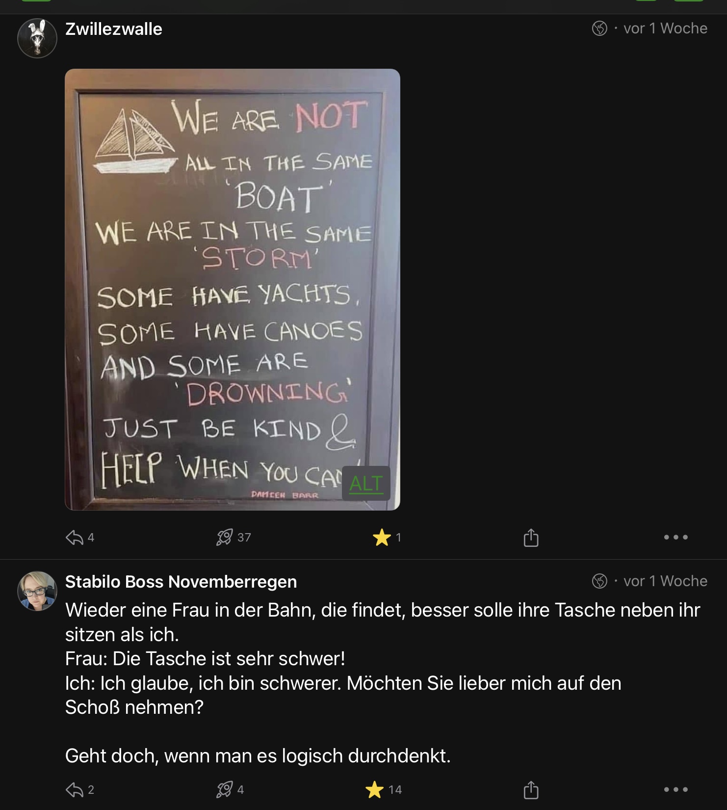Open more options for Stabilo Boss post
Screen dimensions: 727x810
point(675,790)
